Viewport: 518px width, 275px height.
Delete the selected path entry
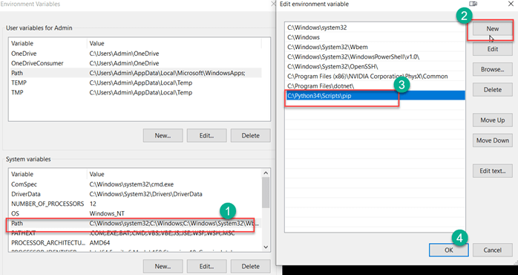(492, 90)
